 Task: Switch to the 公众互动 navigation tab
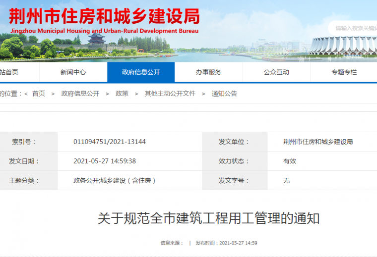[276, 72]
